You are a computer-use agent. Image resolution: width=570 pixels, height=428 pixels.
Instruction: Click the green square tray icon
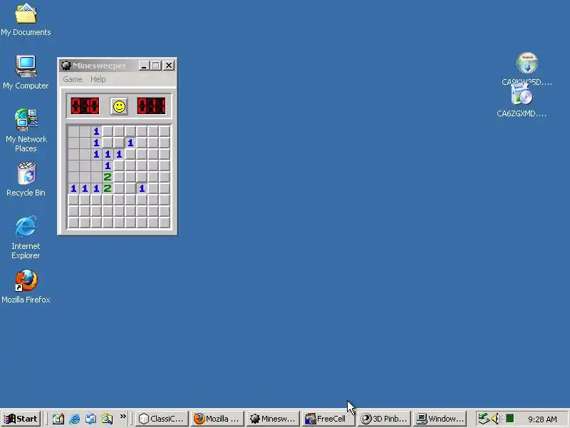(510, 418)
